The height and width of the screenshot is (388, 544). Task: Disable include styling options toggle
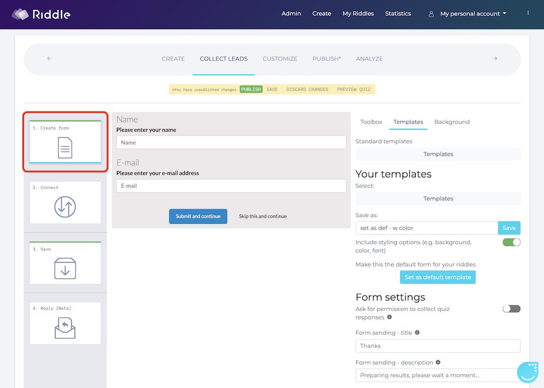[x=511, y=242]
